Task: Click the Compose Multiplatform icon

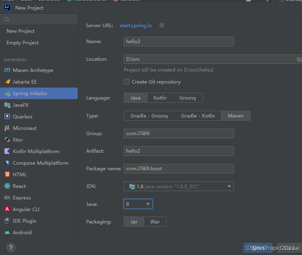Action: pyautogui.click(x=7, y=163)
